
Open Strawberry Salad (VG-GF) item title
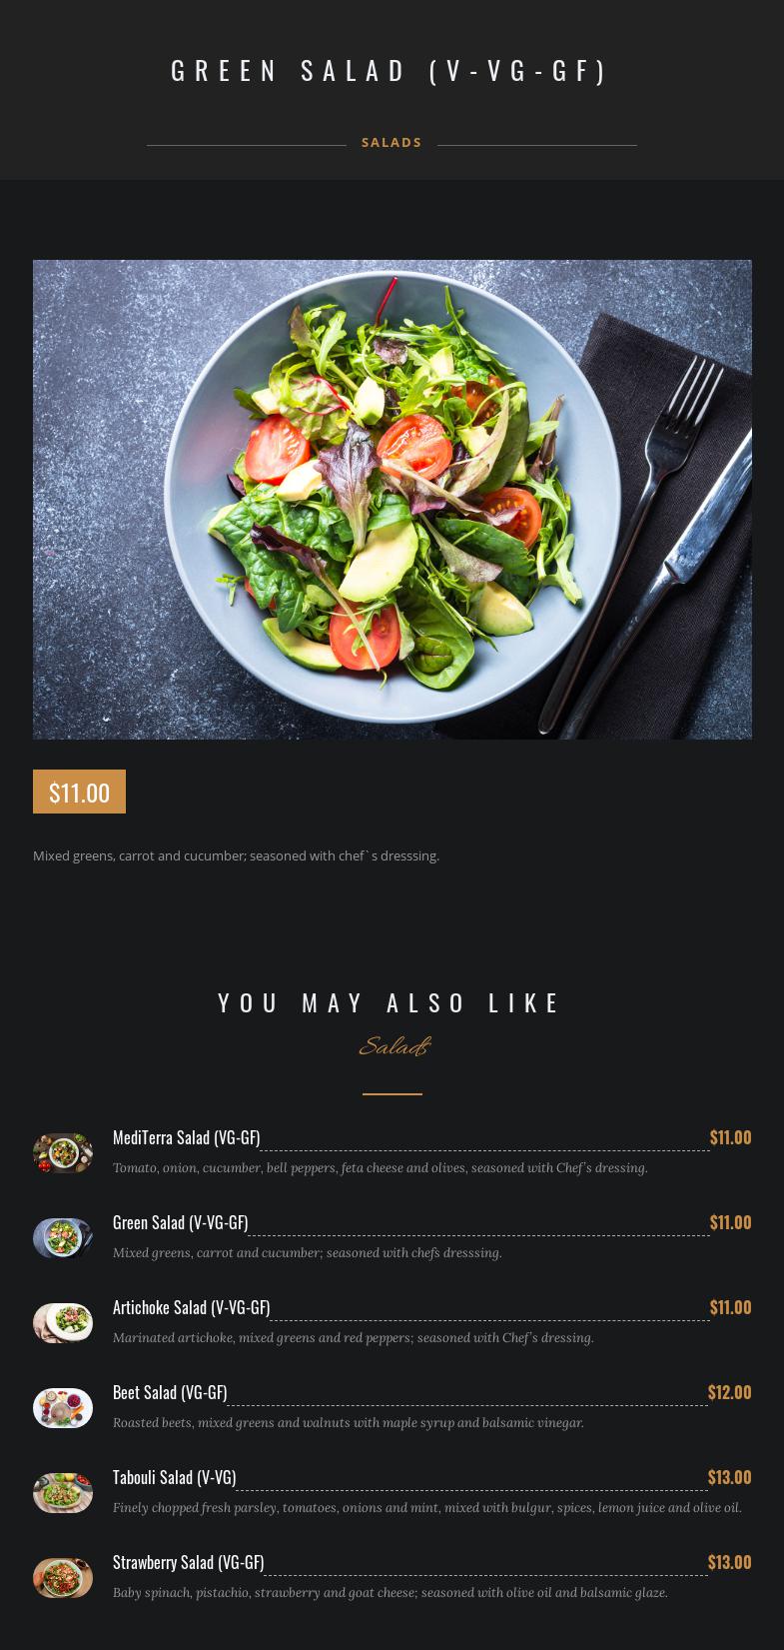(189, 1562)
